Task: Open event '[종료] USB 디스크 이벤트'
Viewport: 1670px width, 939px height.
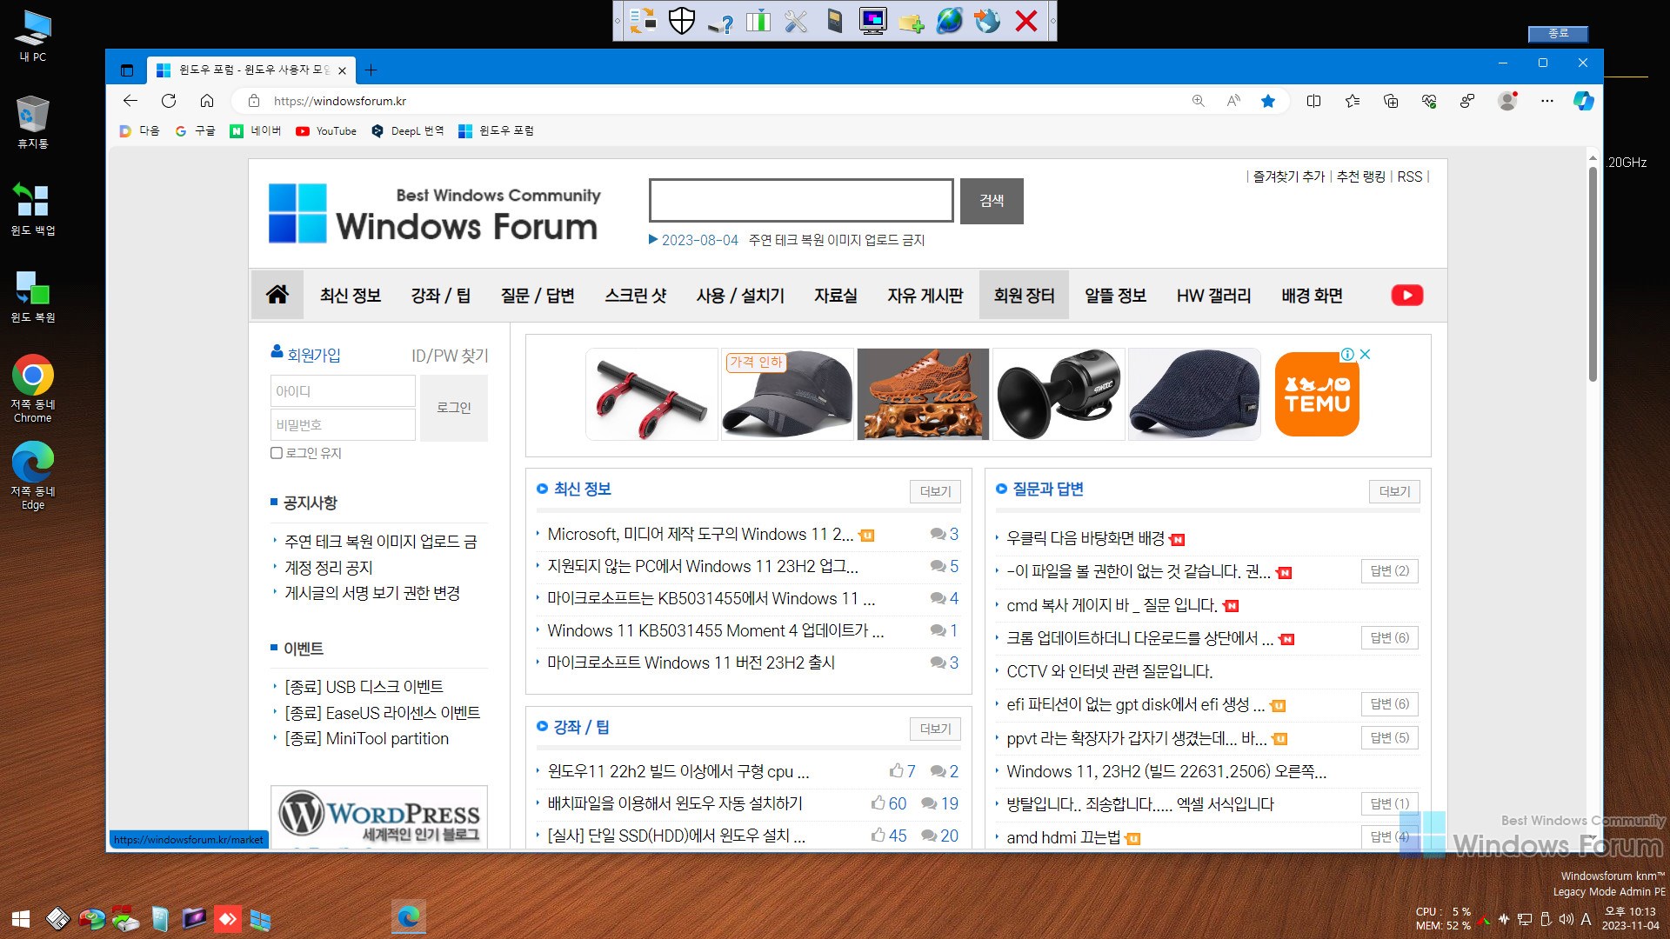Action: tap(364, 687)
